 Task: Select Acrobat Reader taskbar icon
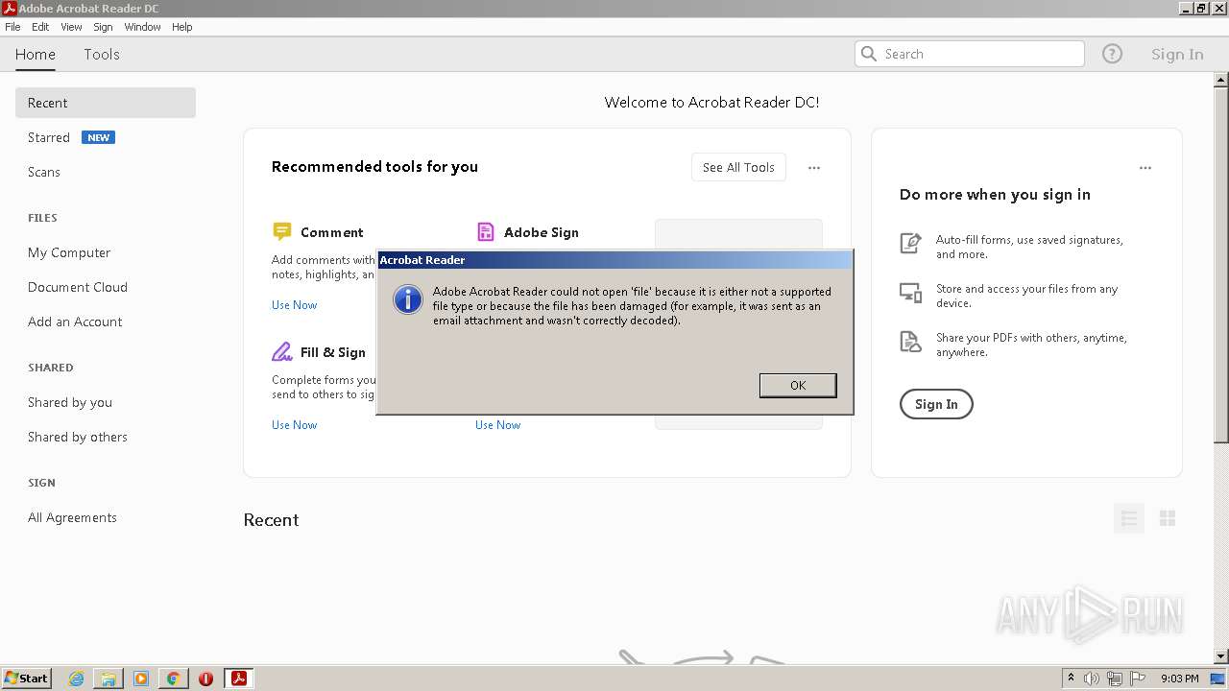pyautogui.click(x=238, y=679)
